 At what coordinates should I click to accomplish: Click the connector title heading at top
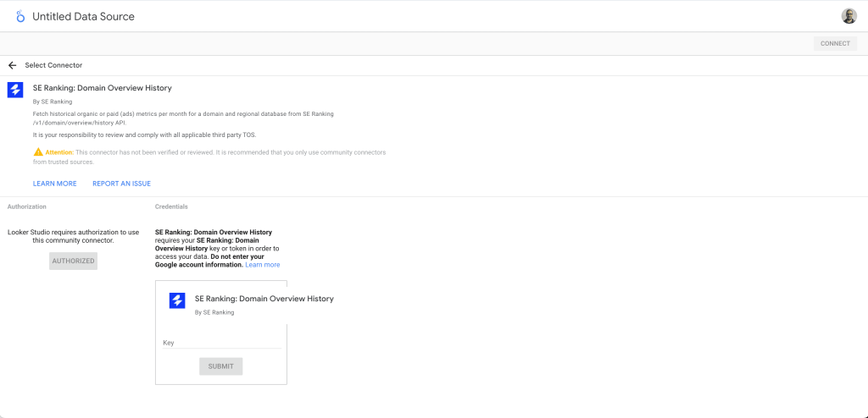click(102, 88)
